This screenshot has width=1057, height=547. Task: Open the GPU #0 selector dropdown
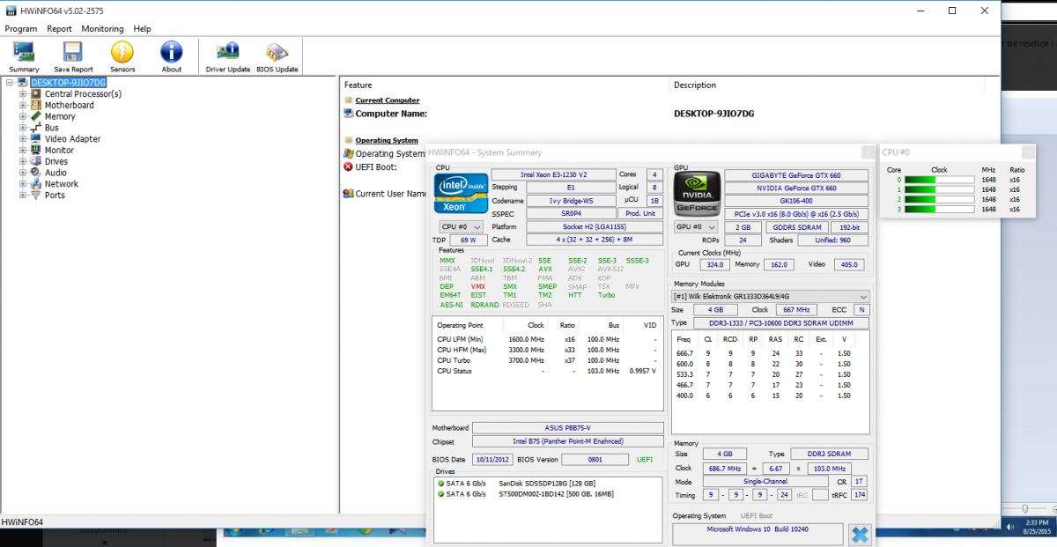697,226
